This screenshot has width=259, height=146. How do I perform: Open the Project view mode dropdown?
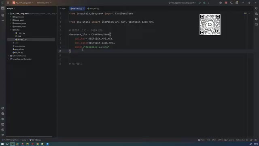click(11, 9)
